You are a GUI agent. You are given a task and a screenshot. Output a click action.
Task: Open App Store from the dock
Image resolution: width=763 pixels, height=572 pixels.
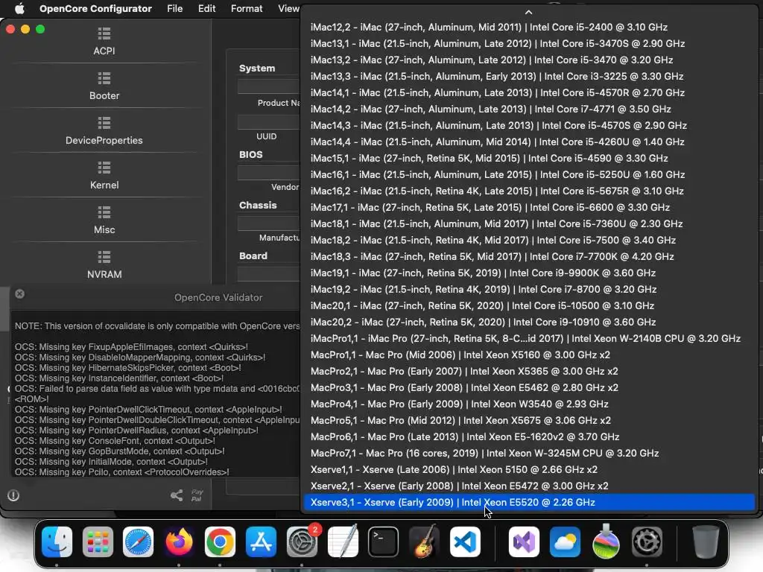[261, 541]
